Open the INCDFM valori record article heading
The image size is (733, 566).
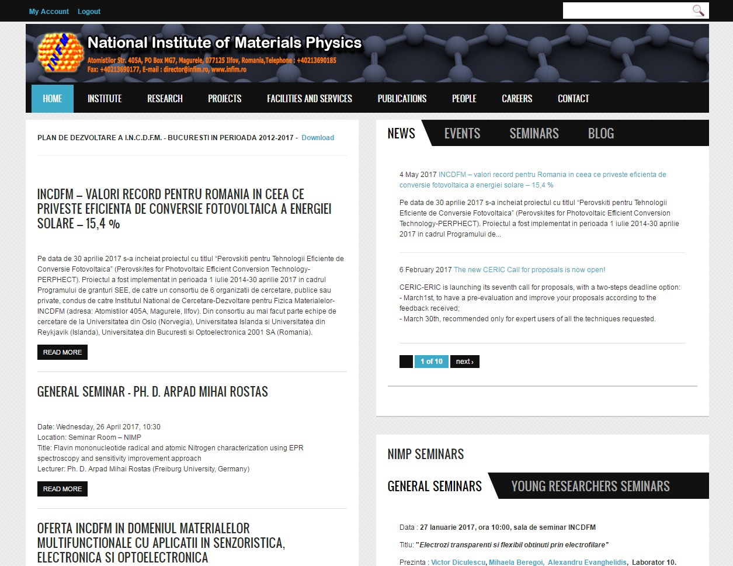[x=185, y=209]
